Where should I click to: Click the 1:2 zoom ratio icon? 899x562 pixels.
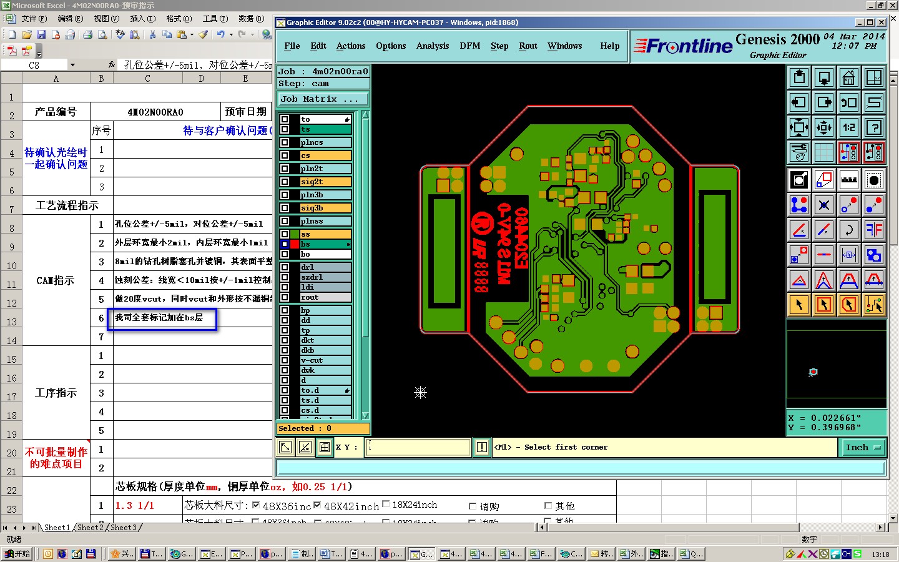coord(849,127)
